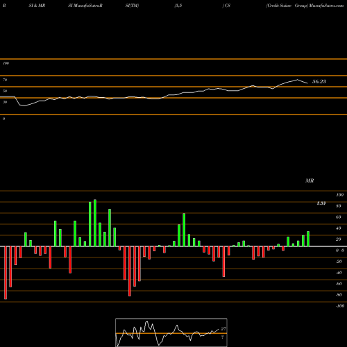Click the MR axis label 60
This screenshot has width=347, height=347.
339,217
